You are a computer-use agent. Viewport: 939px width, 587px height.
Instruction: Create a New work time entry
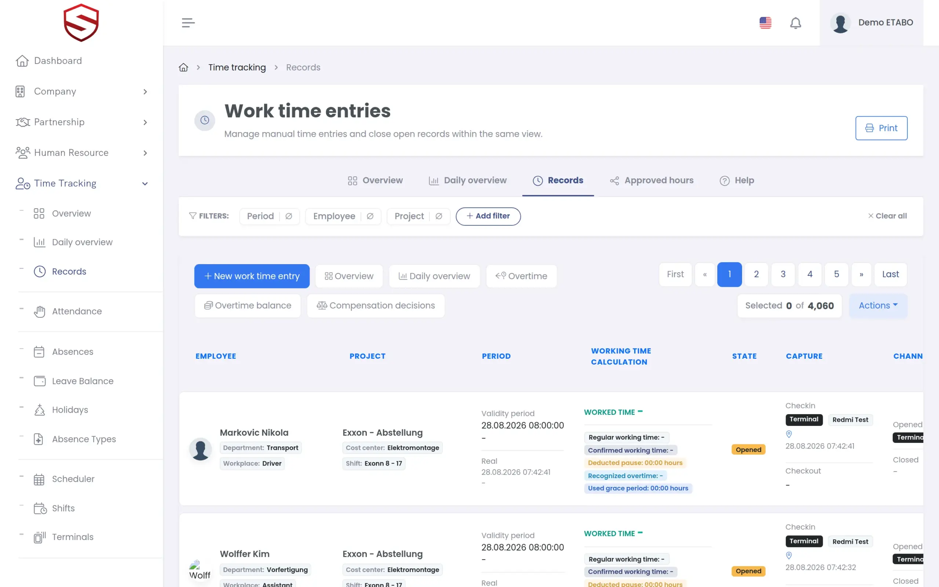(x=252, y=276)
